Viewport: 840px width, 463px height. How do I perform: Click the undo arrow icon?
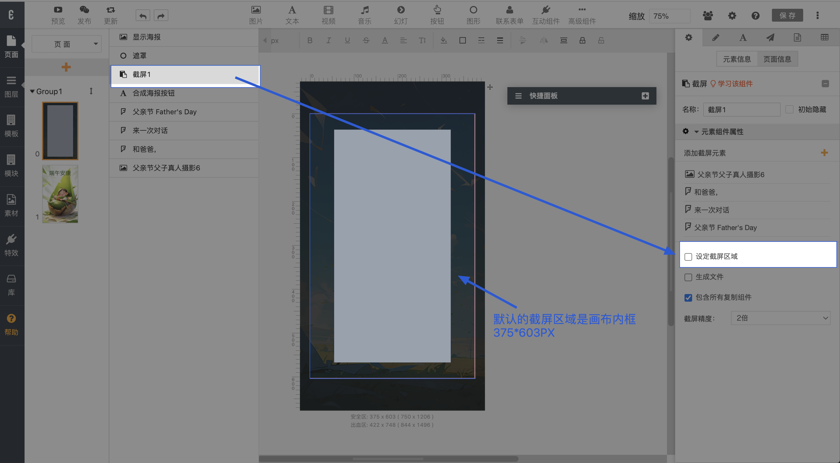tap(143, 15)
